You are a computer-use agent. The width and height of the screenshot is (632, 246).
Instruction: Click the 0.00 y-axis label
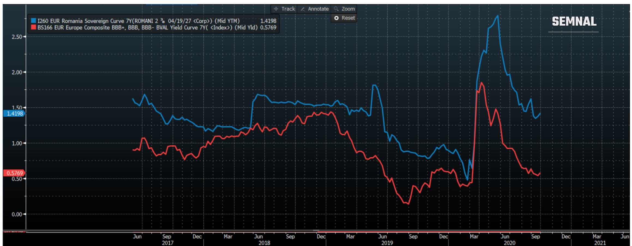click(17, 214)
